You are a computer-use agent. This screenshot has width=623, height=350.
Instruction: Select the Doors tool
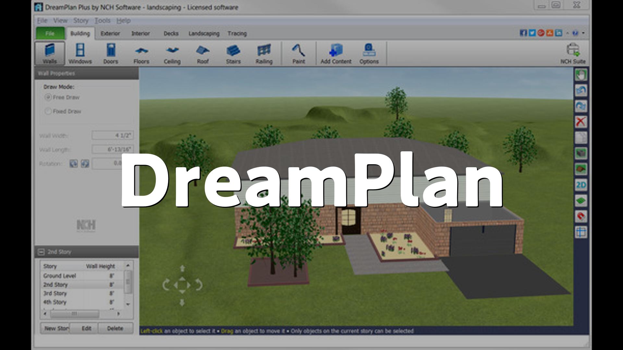coord(111,53)
